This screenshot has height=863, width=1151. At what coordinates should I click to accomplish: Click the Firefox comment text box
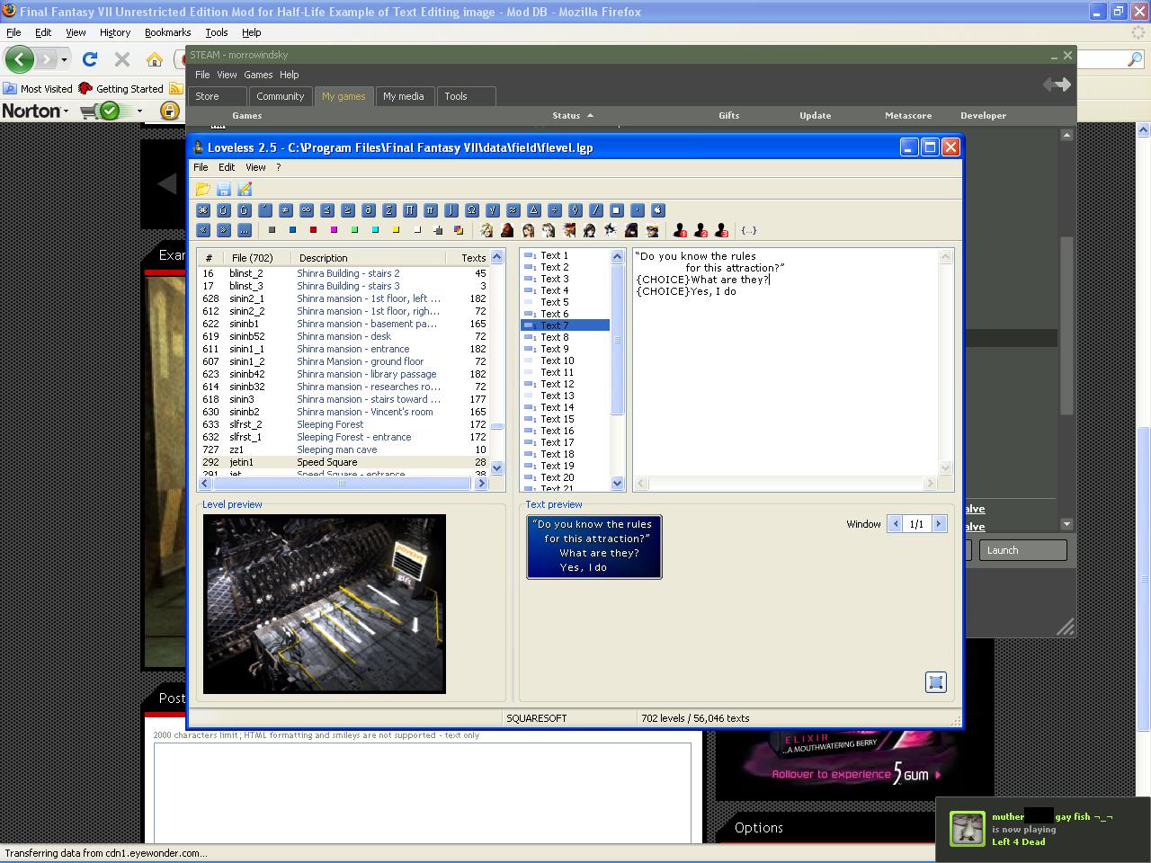[422, 793]
